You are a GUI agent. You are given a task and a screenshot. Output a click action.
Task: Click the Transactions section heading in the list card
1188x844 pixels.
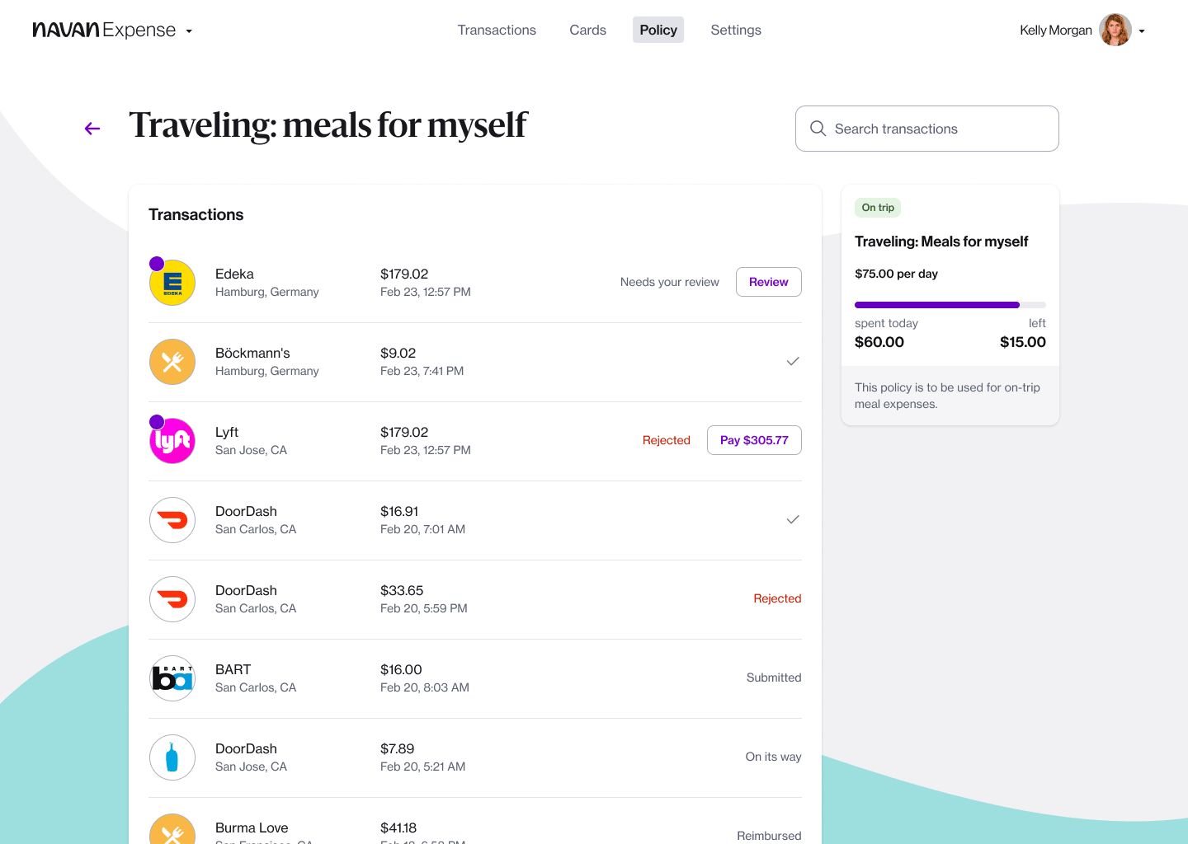tap(196, 214)
